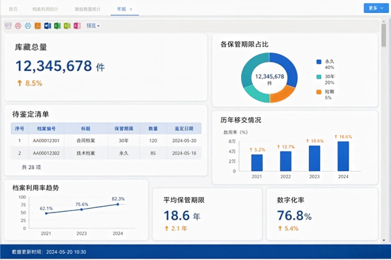Select the 年报 tab
The image size is (391, 260).
(x=121, y=9)
